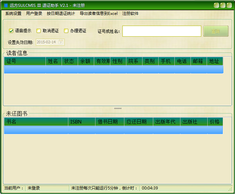Viewport: 235px width, 194px height.
Task: Select the blue row in 读者信息 table
Action: [114, 69]
